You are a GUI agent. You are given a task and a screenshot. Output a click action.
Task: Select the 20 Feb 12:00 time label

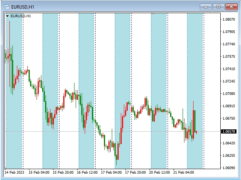coord(159,172)
